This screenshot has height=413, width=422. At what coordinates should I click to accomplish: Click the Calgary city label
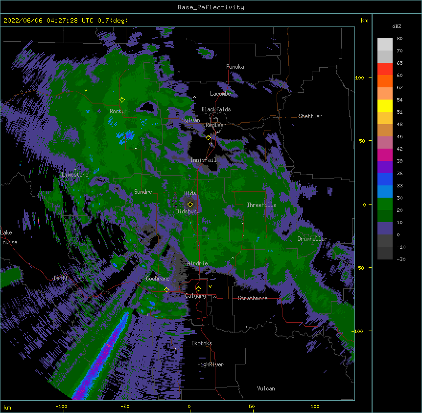coord(195,296)
